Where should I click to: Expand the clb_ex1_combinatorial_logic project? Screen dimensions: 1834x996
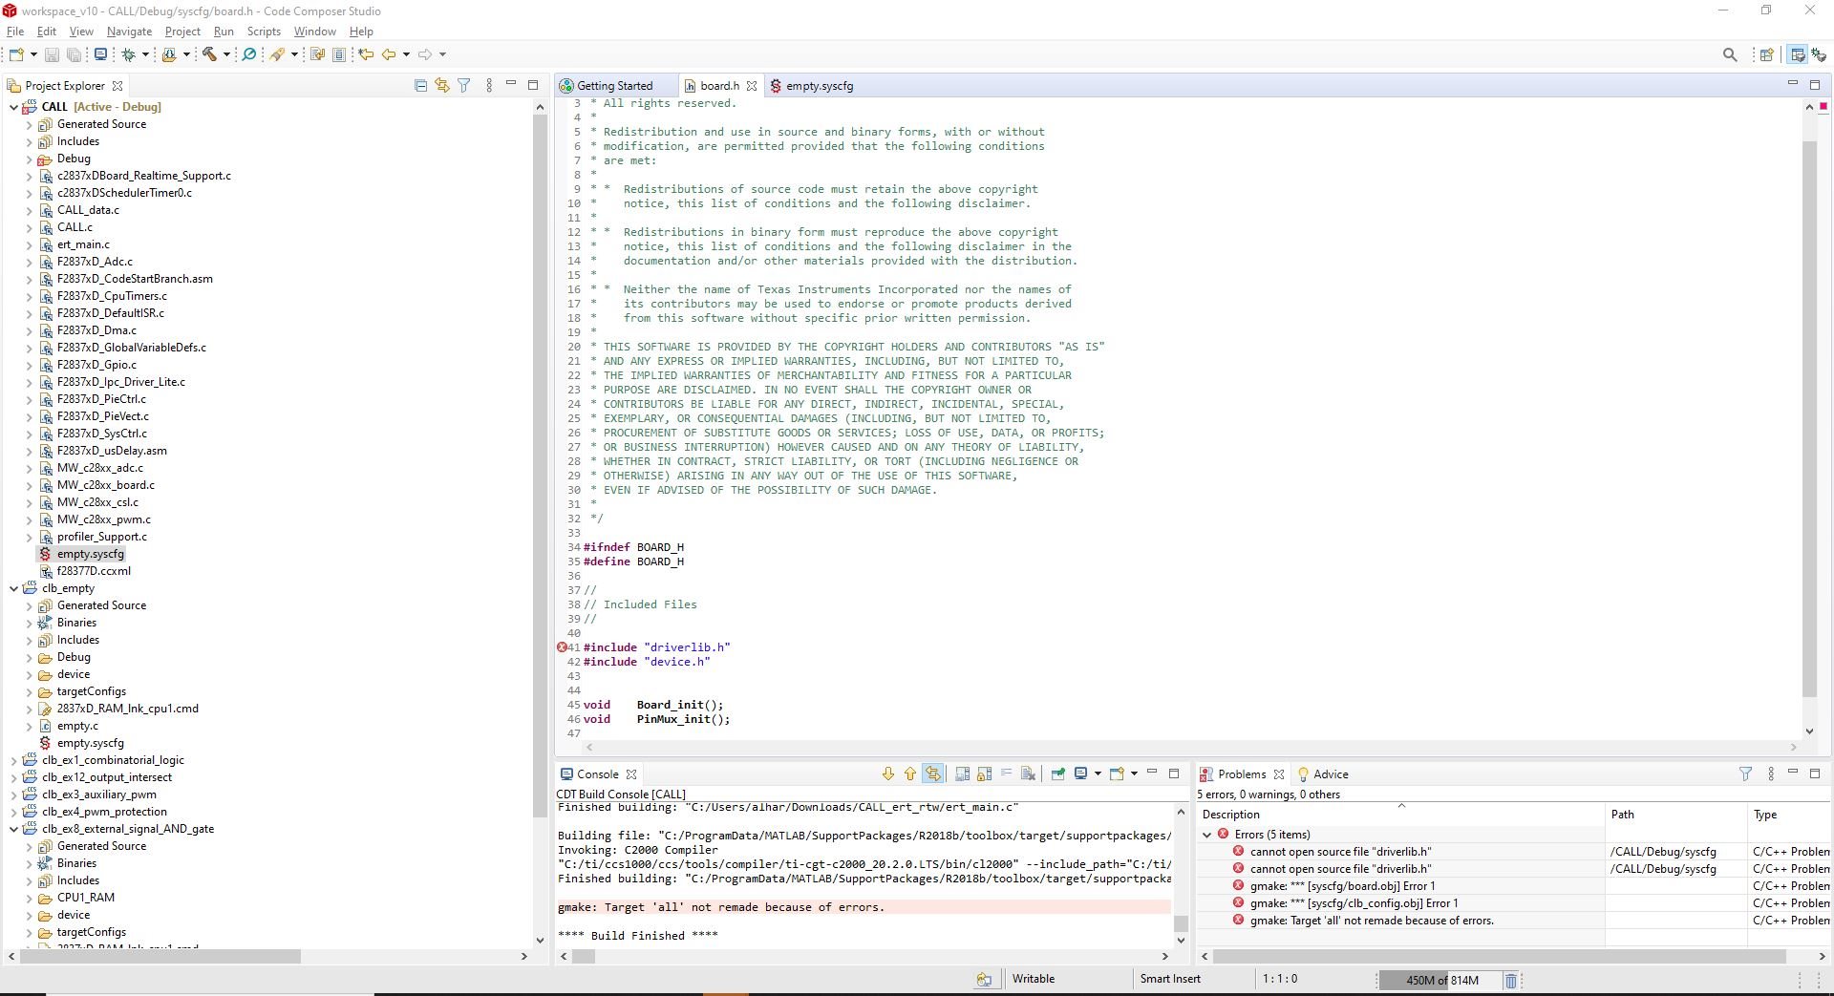(x=13, y=760)
